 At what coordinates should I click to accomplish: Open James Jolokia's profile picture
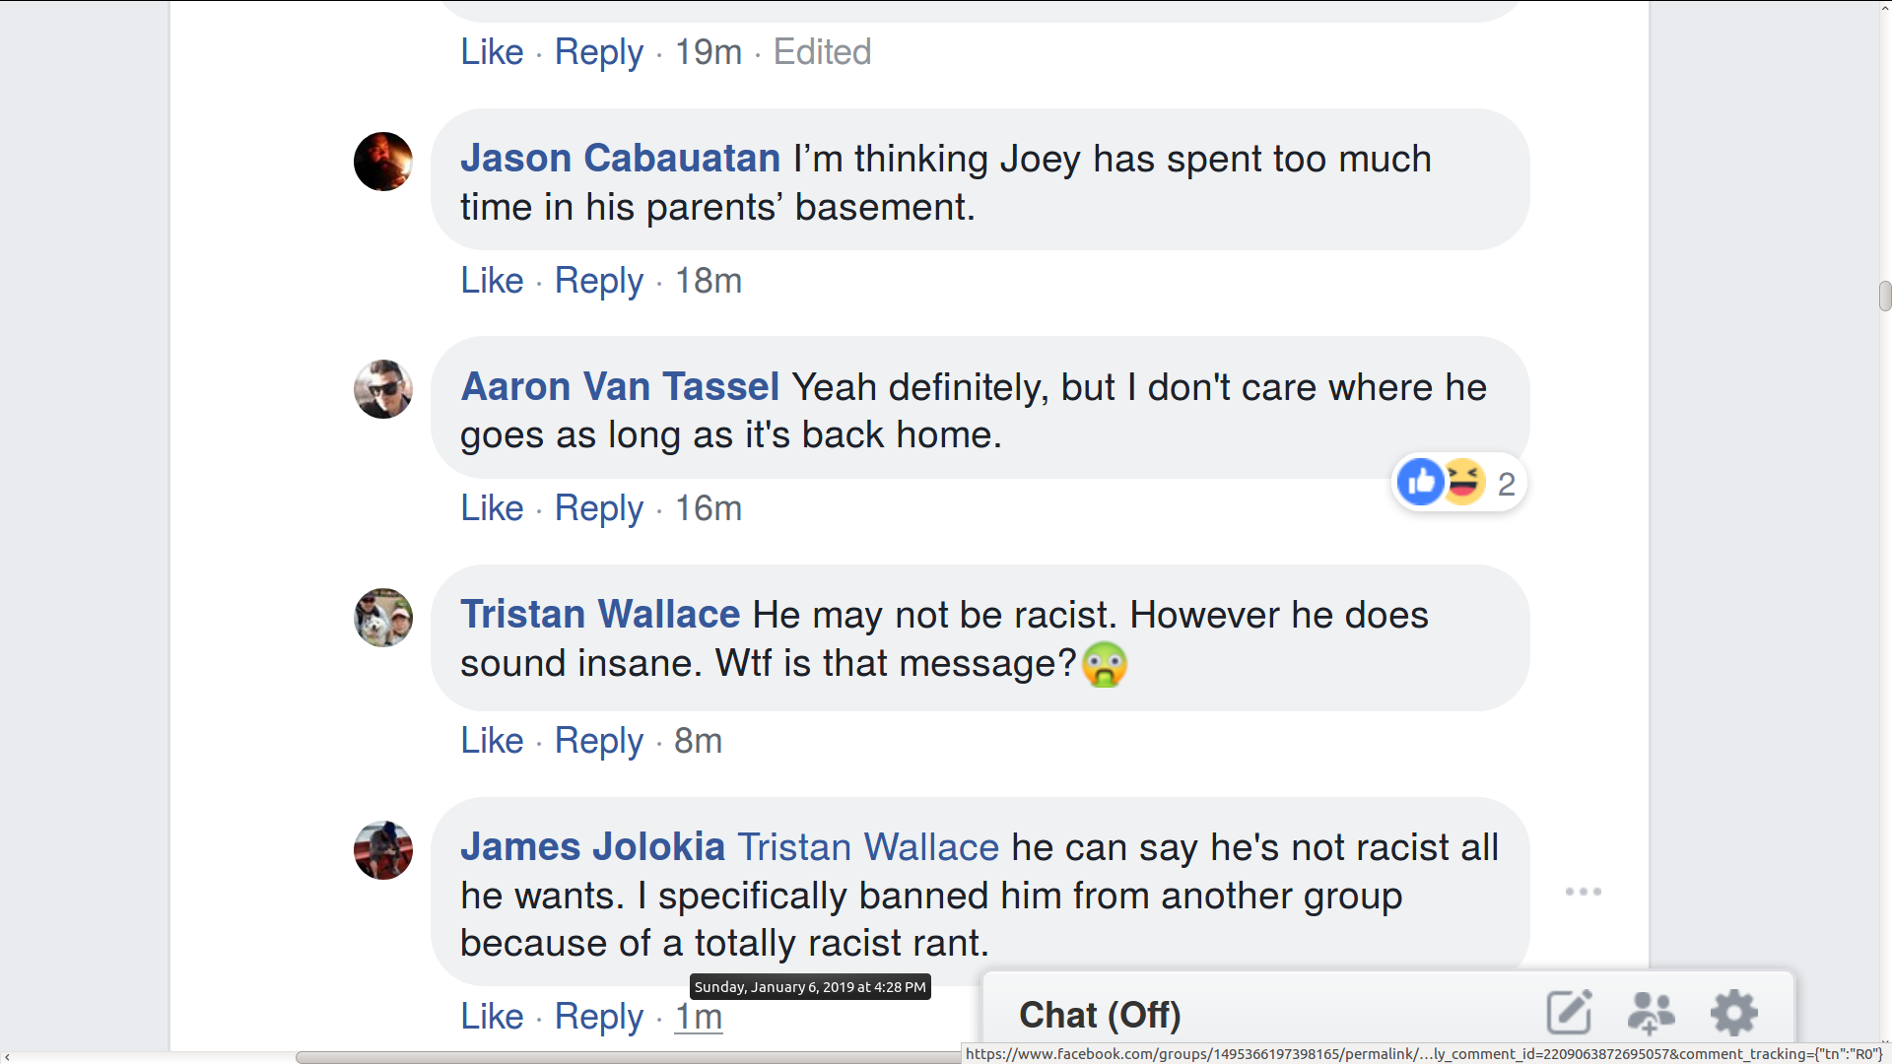(382, 850)
